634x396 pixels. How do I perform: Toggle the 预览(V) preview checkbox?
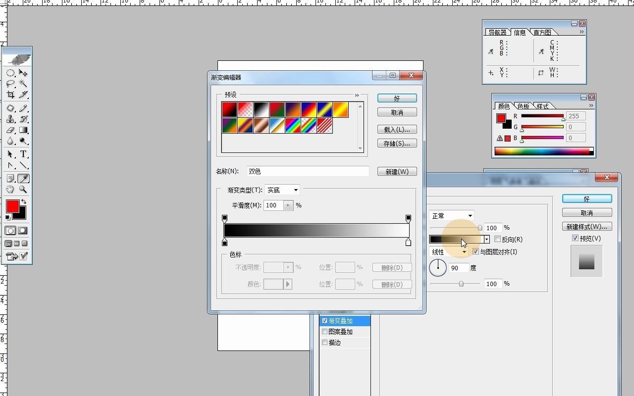575,238
